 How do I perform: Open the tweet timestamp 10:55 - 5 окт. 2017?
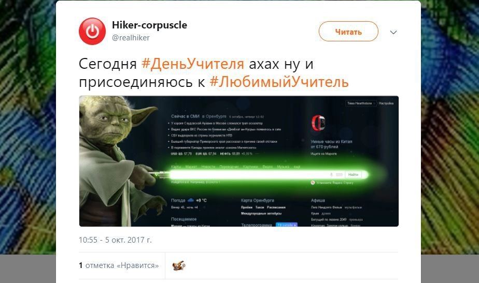[115, 240]
